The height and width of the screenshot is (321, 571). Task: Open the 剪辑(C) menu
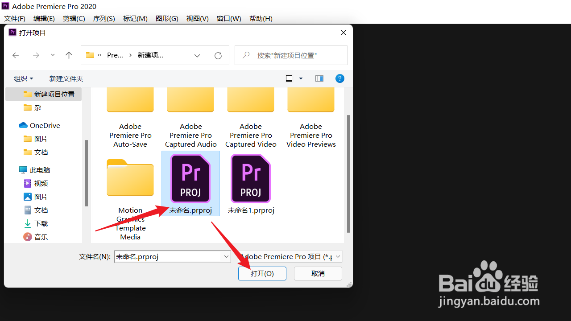(74, 19)
